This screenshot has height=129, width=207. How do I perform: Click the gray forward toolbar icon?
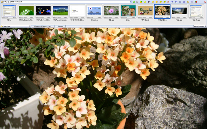tap(137, 2)
